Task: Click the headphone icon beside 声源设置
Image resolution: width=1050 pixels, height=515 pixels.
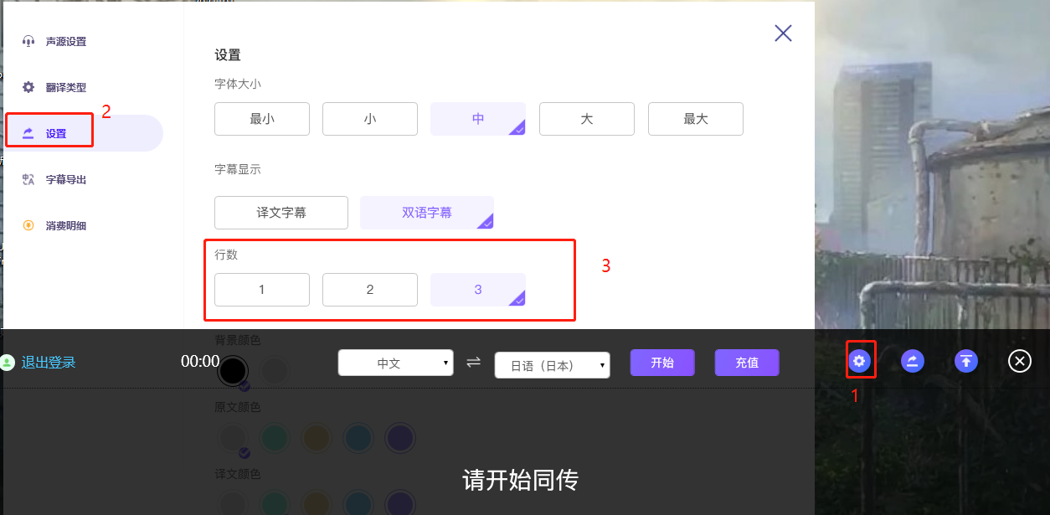Action: coord(28,42)
